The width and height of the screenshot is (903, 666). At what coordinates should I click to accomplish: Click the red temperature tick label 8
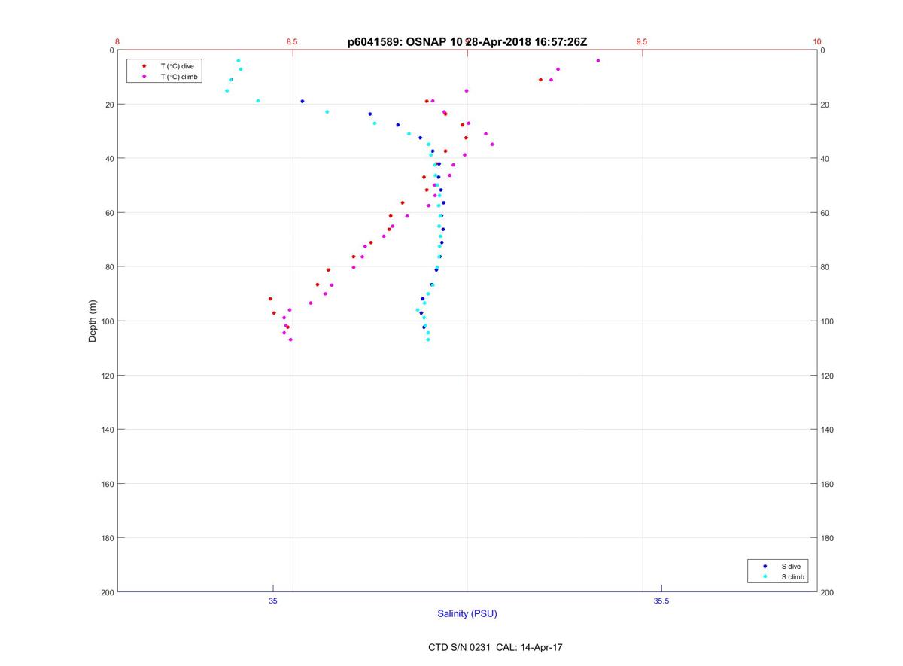(117, 42)
